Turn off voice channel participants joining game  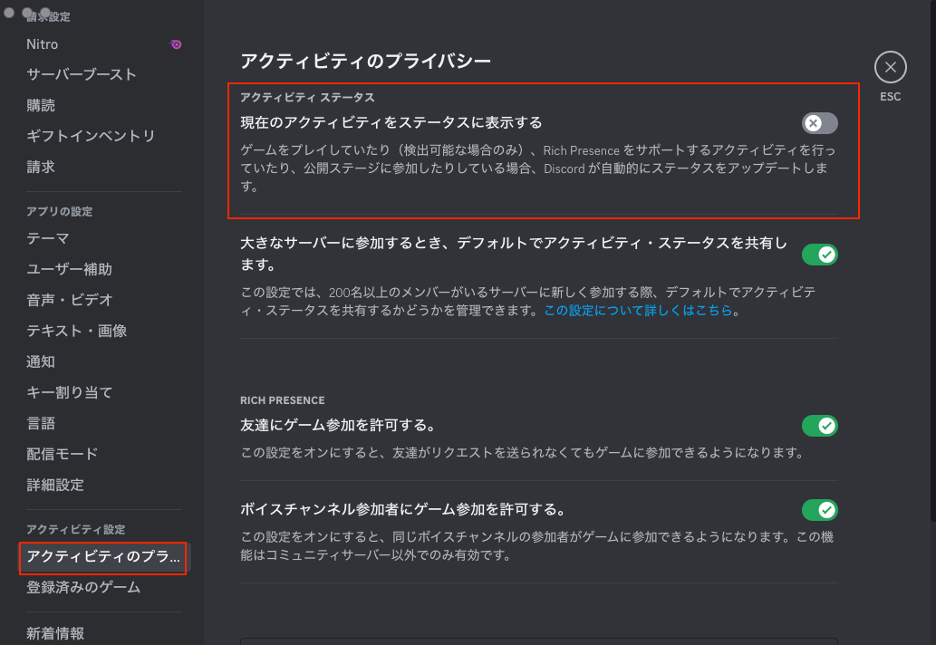pos(819,510)
